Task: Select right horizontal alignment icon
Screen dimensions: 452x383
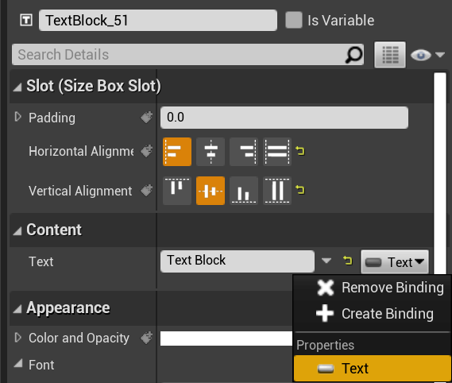Action: point(244,152)
